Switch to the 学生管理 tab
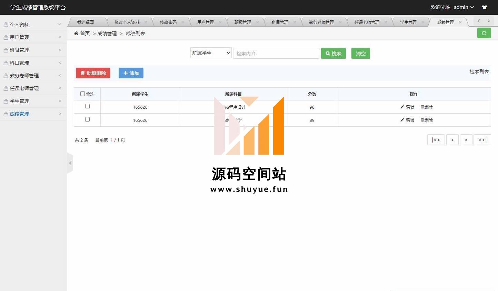This screenshot has width=498, height=291. click(x=408, y=22)
